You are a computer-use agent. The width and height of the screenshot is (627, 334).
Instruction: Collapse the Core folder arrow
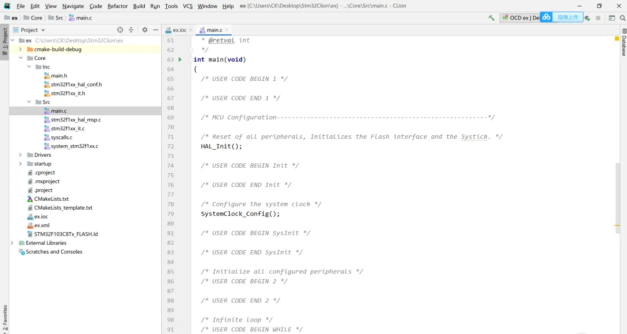[x=20, y=58]
